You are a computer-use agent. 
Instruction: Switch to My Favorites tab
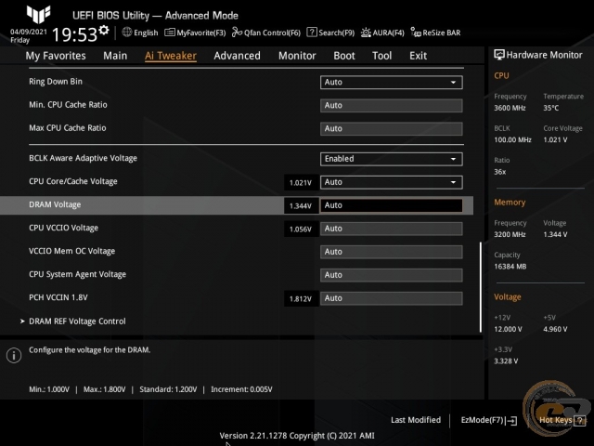[x=56, y=56]
